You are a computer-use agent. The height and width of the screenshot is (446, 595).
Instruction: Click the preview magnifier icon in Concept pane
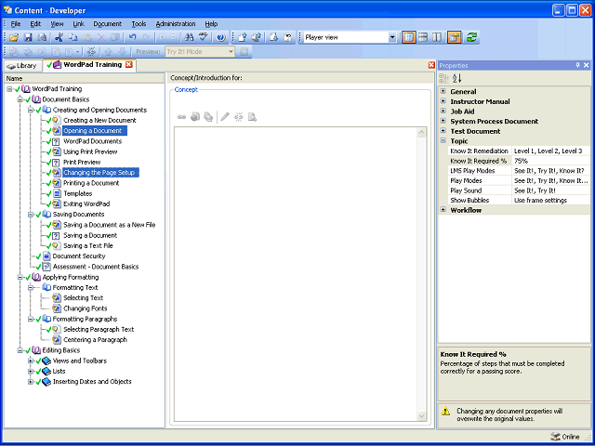point(252,117)
